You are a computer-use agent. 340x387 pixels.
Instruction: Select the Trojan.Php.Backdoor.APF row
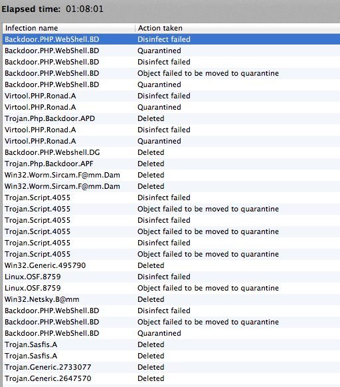pyautogui.click(x=171, y=164)
